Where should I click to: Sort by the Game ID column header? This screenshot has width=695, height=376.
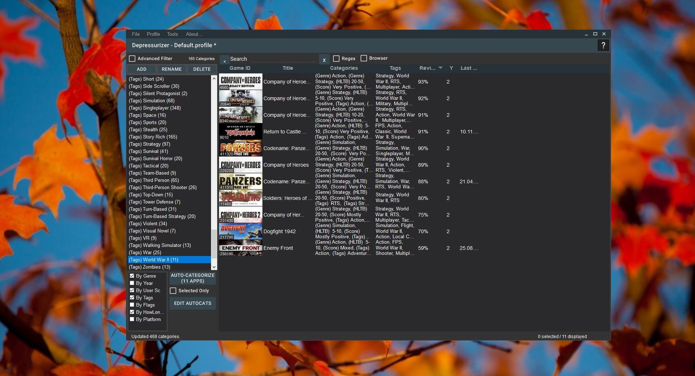pos(240,68)
